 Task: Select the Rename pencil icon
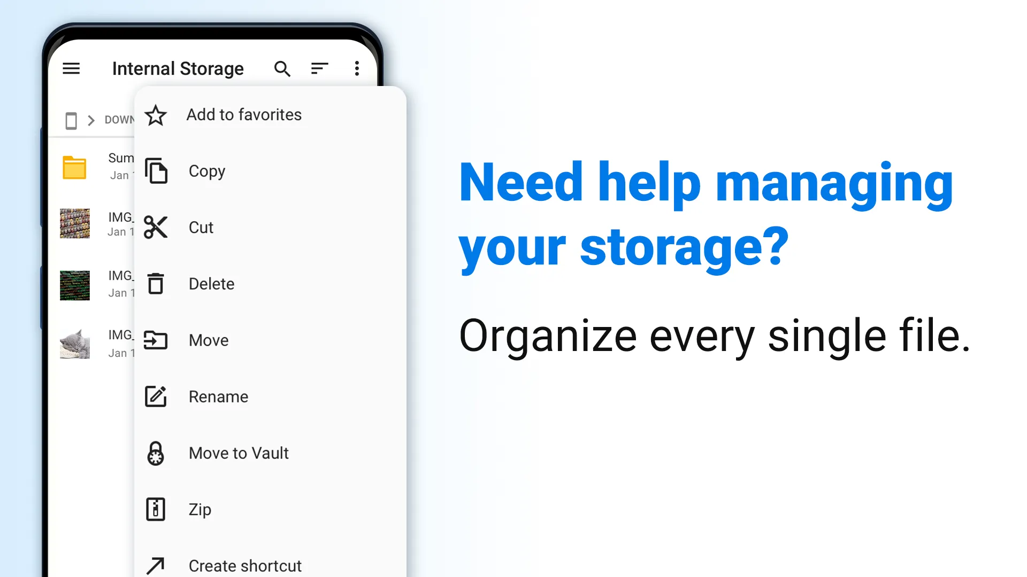click(x=155, y=396)
